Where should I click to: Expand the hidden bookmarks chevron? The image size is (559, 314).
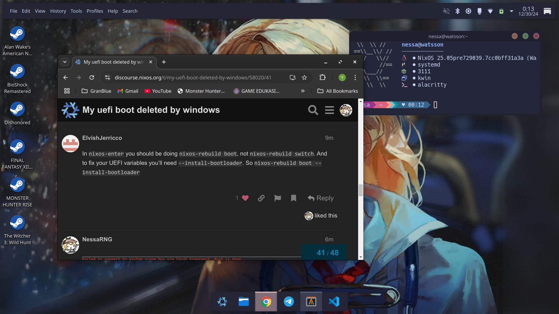303,91
